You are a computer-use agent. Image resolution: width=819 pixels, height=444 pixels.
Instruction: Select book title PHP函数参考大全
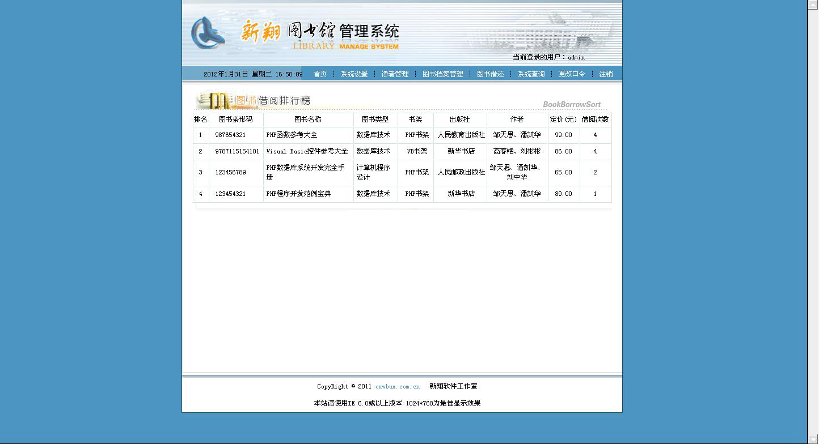click(292, 135)
